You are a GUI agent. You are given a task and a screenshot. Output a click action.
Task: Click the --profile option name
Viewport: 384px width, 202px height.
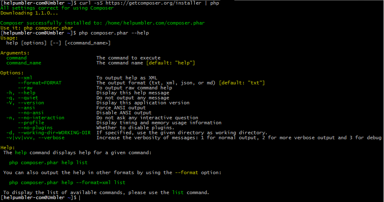(31, 123)
